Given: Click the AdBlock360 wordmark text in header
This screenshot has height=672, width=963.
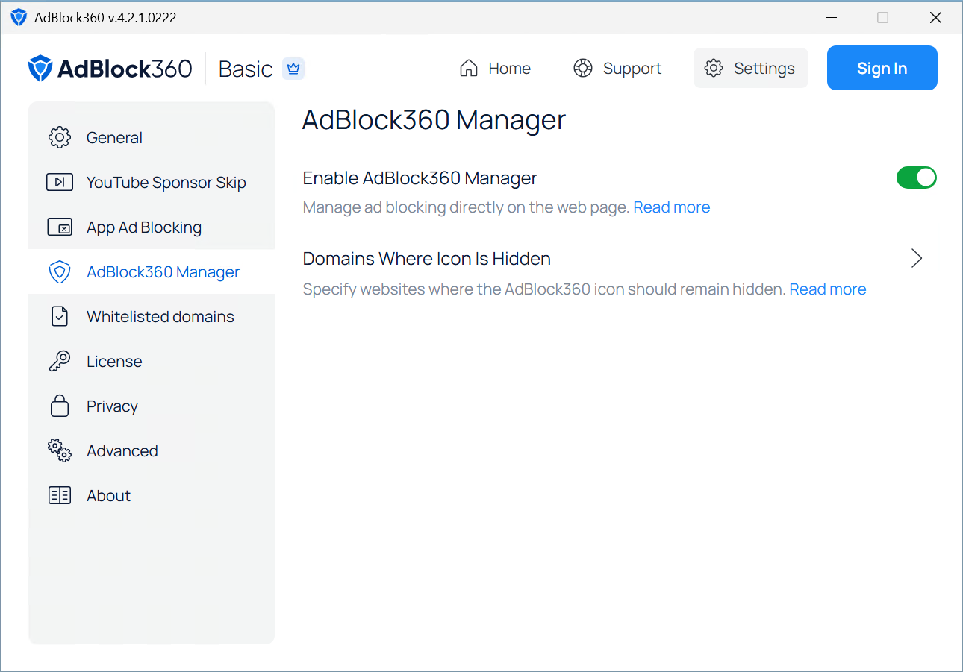Looking at the screenshot, I should tap(125, 69).
